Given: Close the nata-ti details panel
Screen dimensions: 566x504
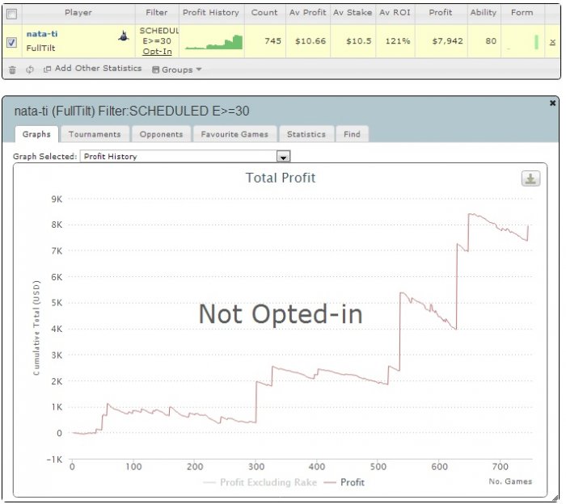Looking at the screenshot, I should coord(552,103).
